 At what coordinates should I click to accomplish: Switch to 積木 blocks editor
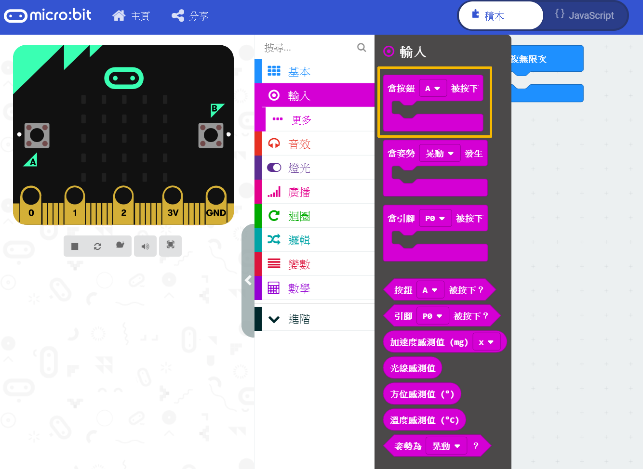point(500,15)
